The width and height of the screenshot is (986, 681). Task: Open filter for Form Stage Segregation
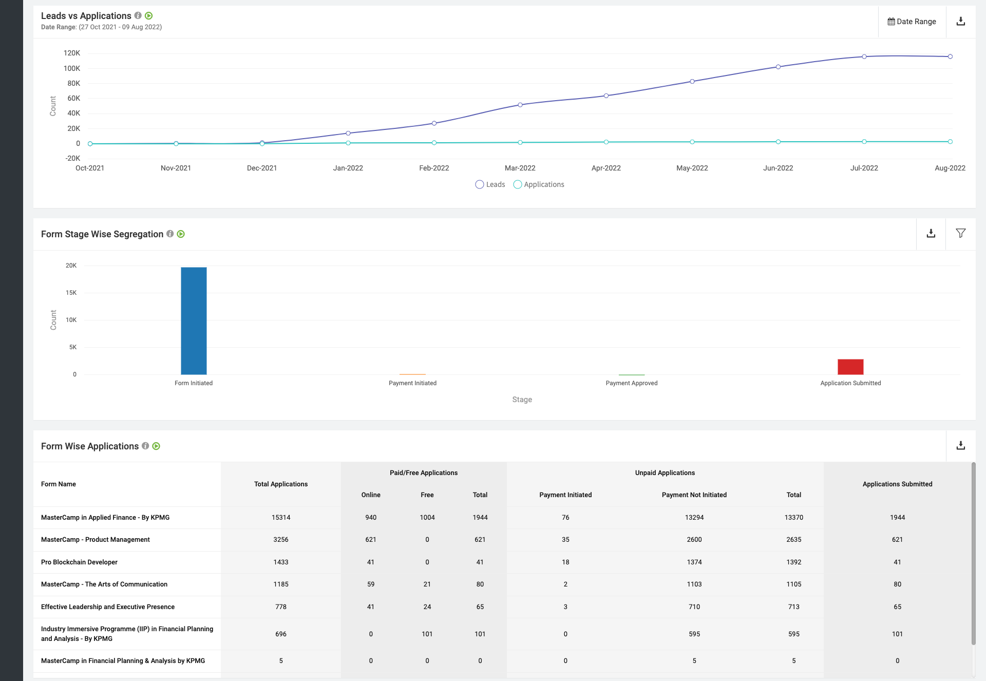(960, 234)
